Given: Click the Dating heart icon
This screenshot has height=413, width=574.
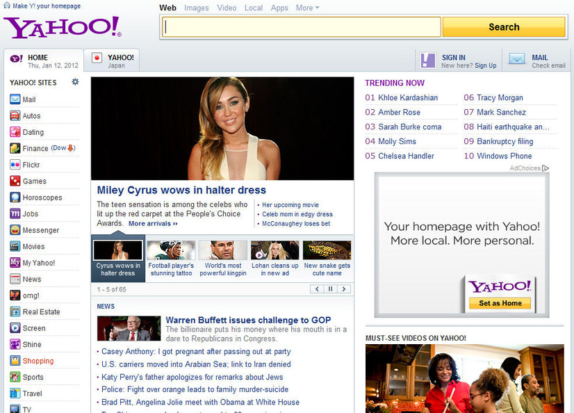Looking at the screenshot, I should point(15,132).
